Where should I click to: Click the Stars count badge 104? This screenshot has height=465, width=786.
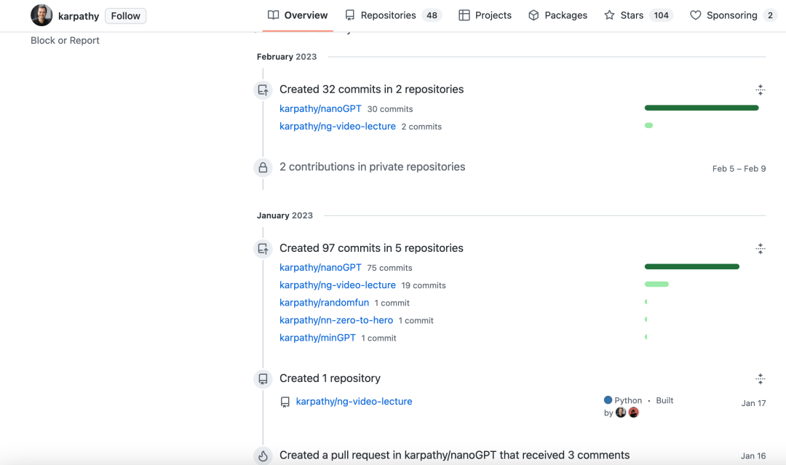[x=661, y=15]
